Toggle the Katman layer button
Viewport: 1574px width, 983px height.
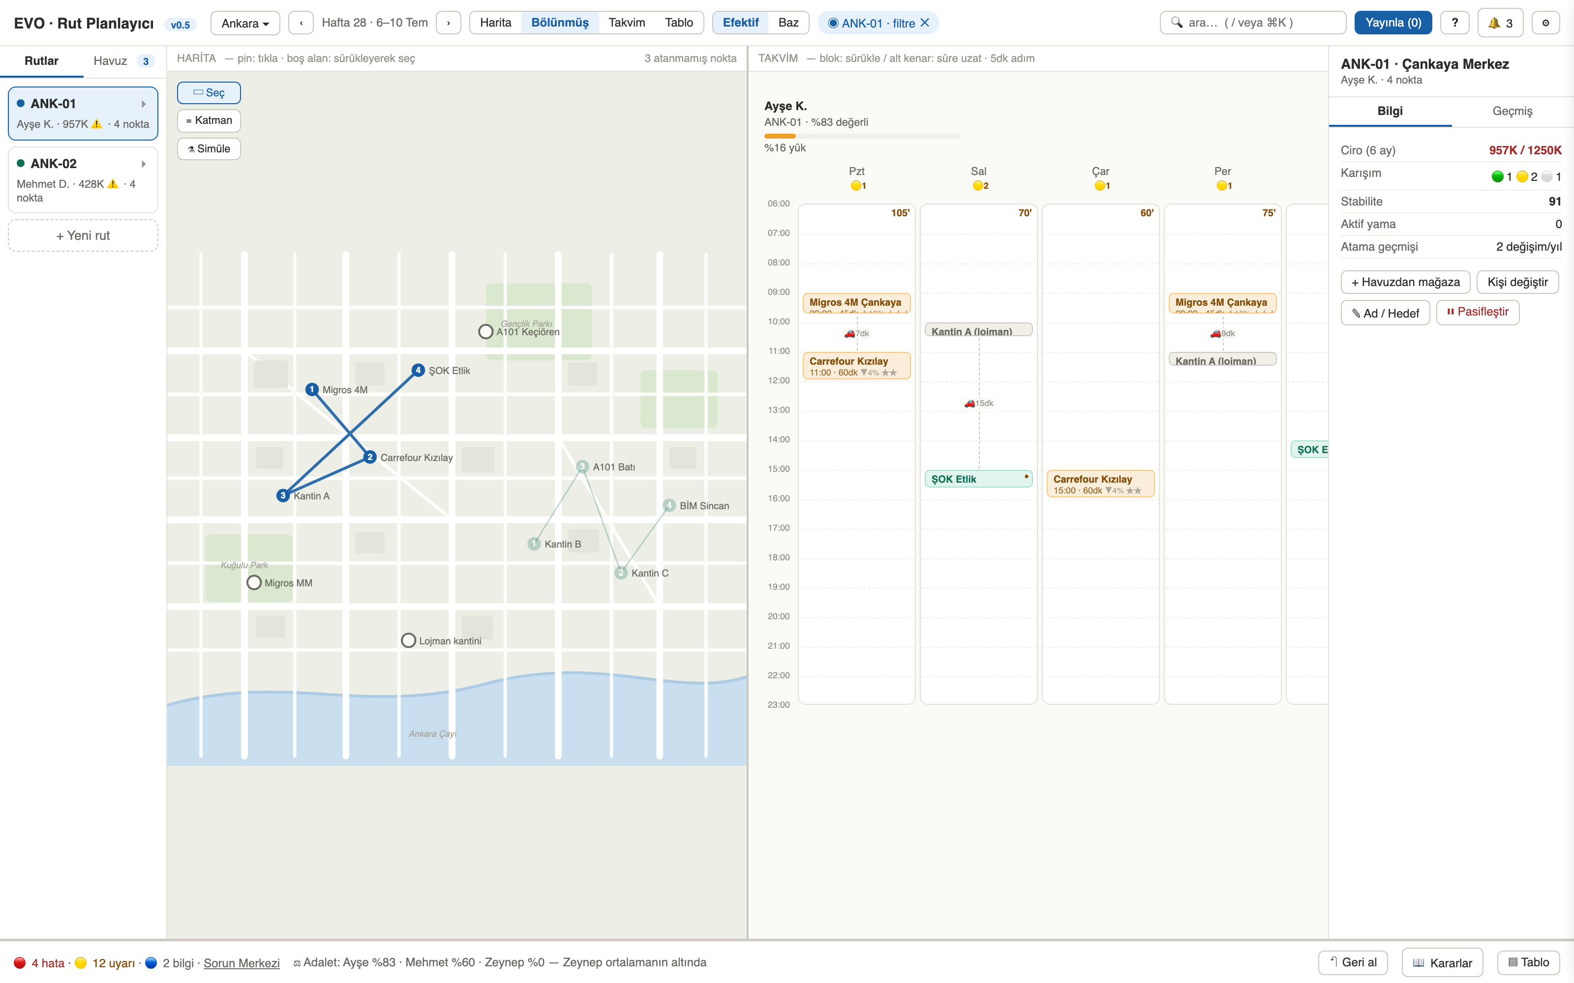click(209, 120)
